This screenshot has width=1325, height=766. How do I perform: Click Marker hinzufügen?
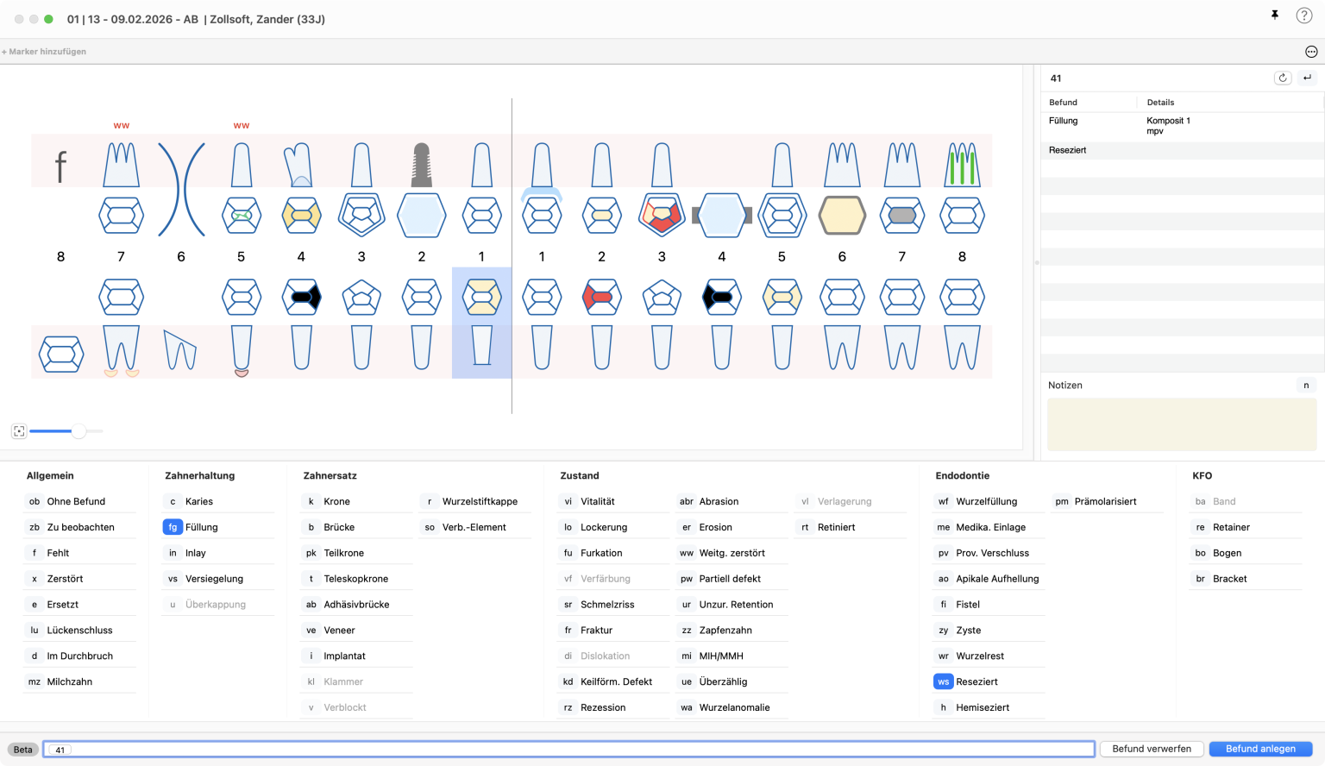(x=45, y=52)
